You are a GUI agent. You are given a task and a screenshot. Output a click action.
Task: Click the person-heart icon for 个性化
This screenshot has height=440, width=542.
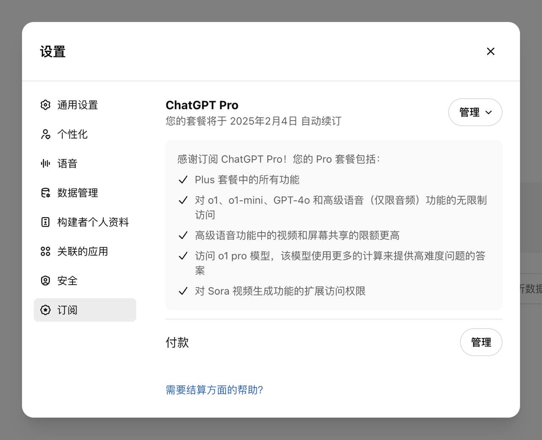[45, 134]
